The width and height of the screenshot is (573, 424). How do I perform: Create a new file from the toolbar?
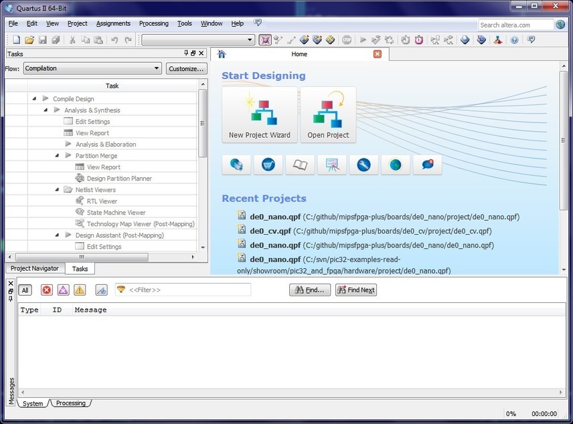point(17,40)
